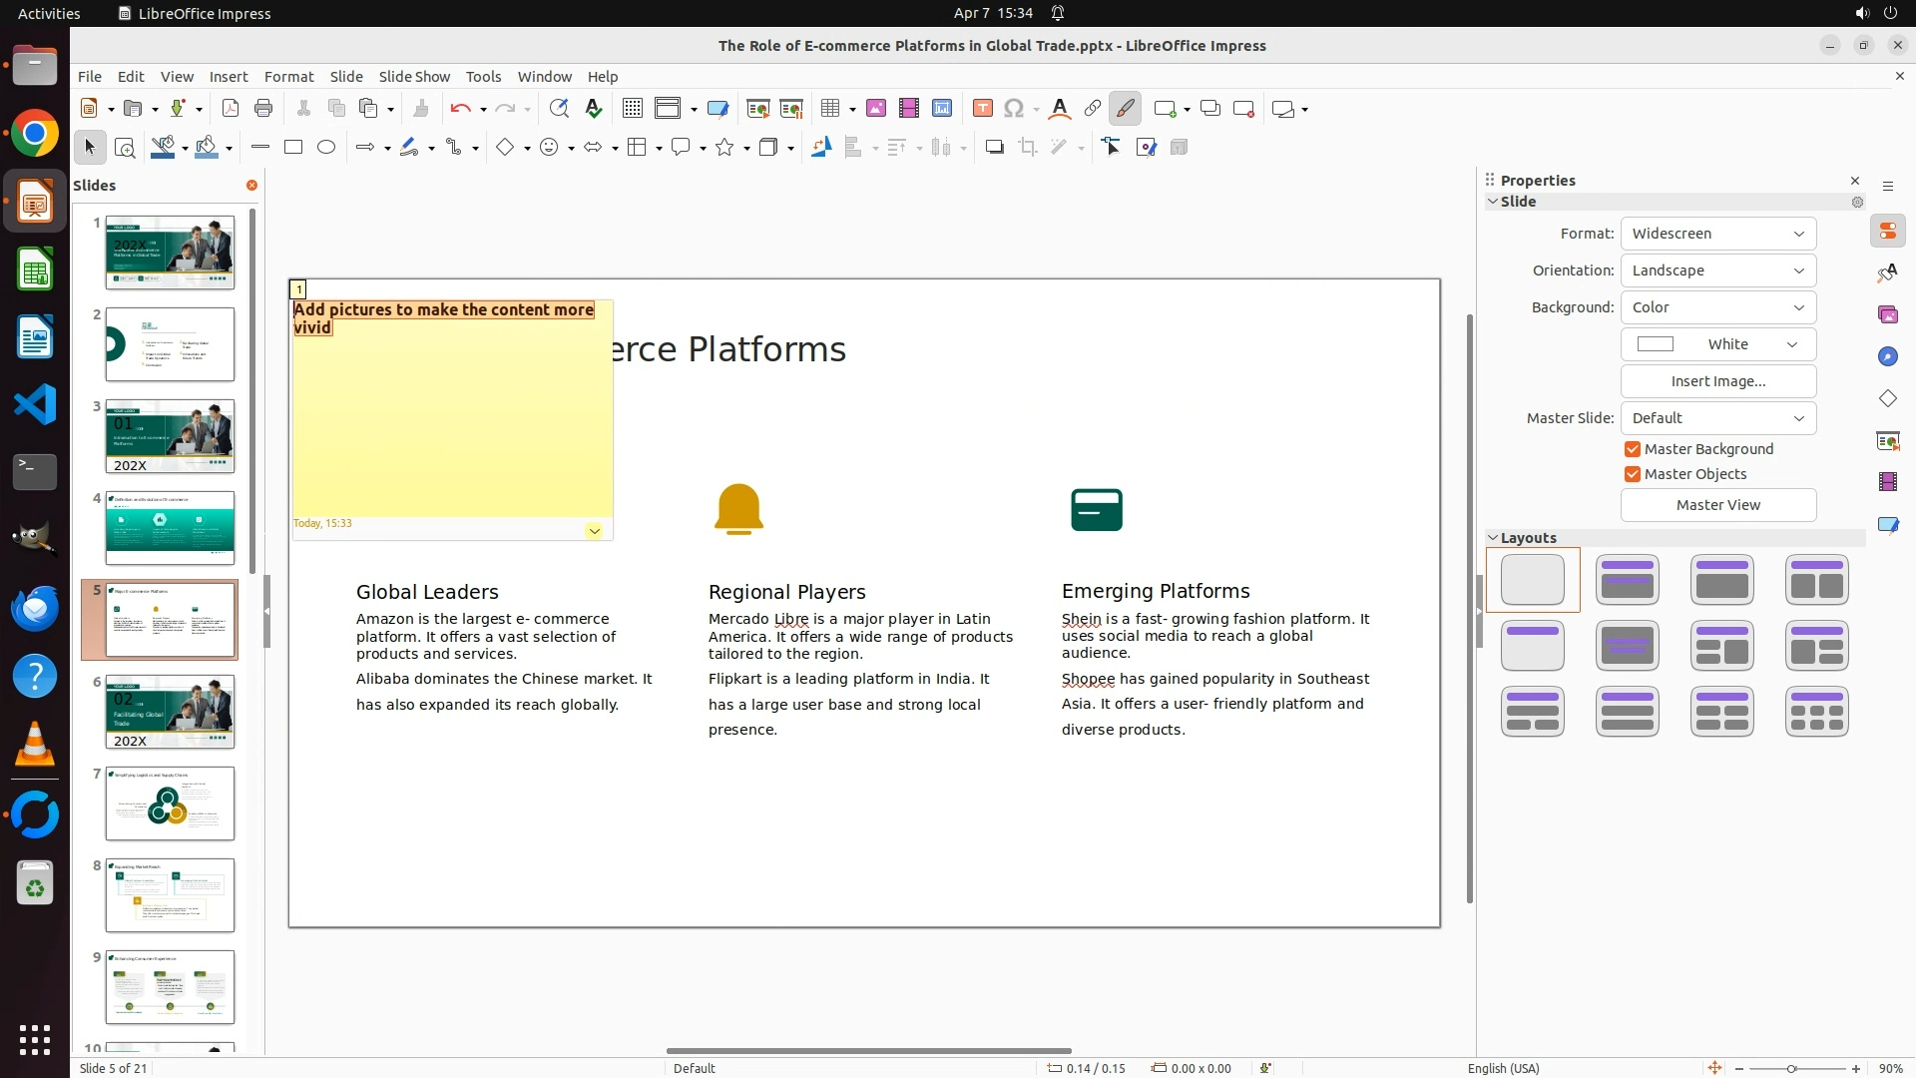
Task: Select the Rectangle shape tool
Action: tap(293, 148)
